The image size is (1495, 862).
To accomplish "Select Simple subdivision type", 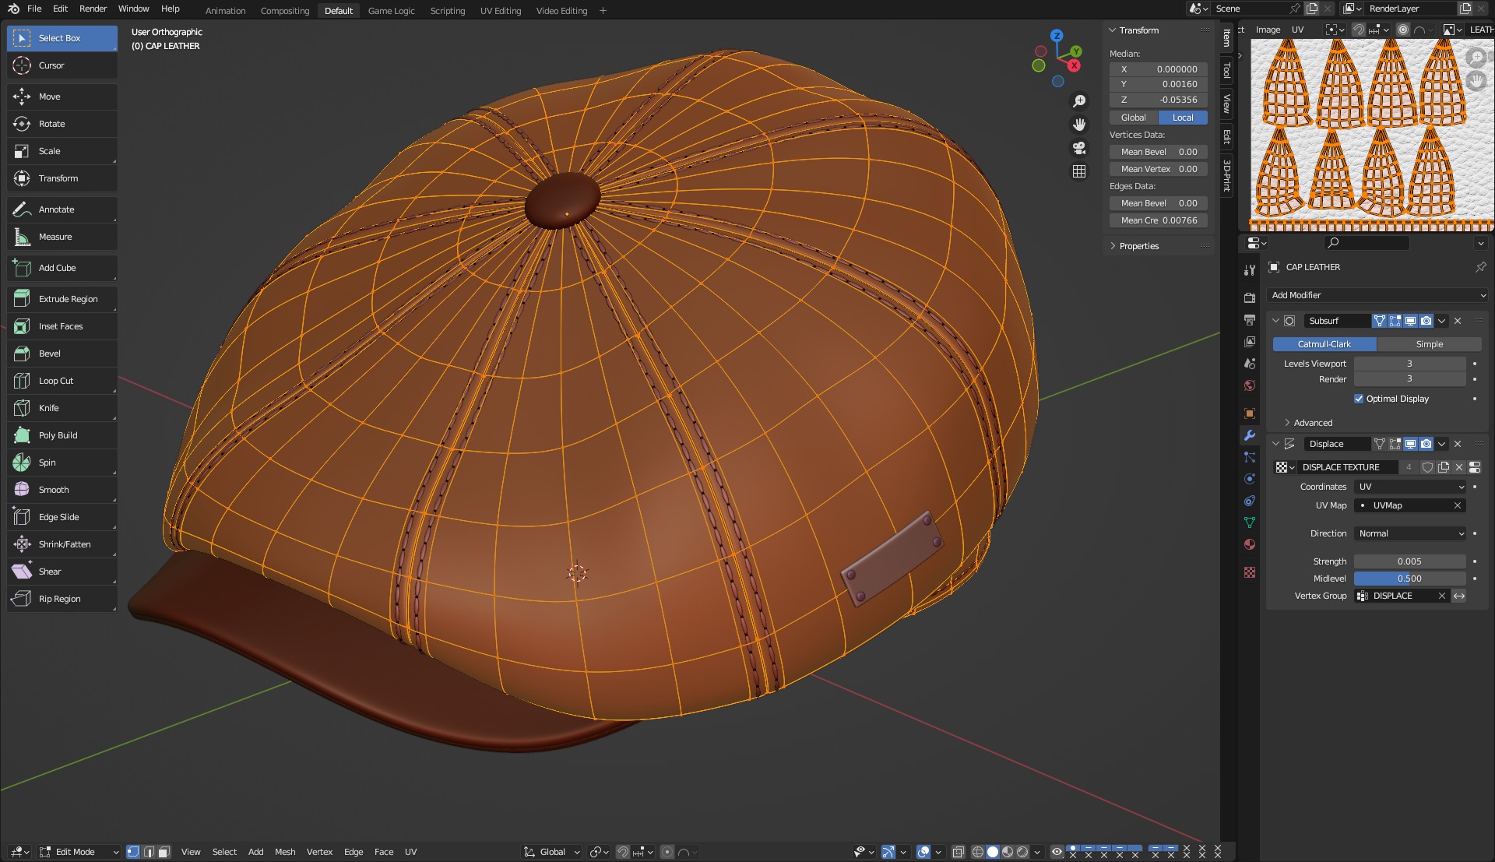I will pyautogui.click(x=1429, y=344).
